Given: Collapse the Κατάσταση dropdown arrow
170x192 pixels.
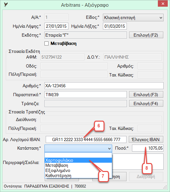Looking at the screenshot, I should pyautogui.click(x=109, y=148).
